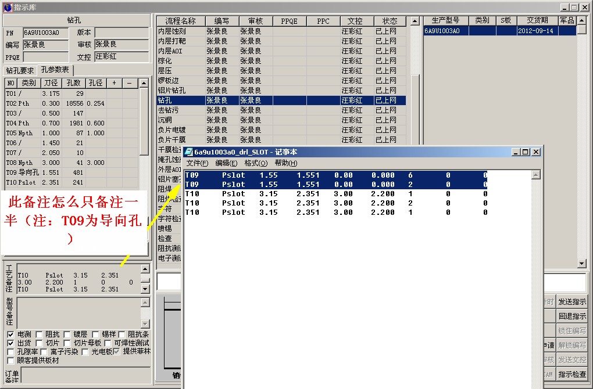
Task: Select the 去钻污 process row
Action: (281, 110)
